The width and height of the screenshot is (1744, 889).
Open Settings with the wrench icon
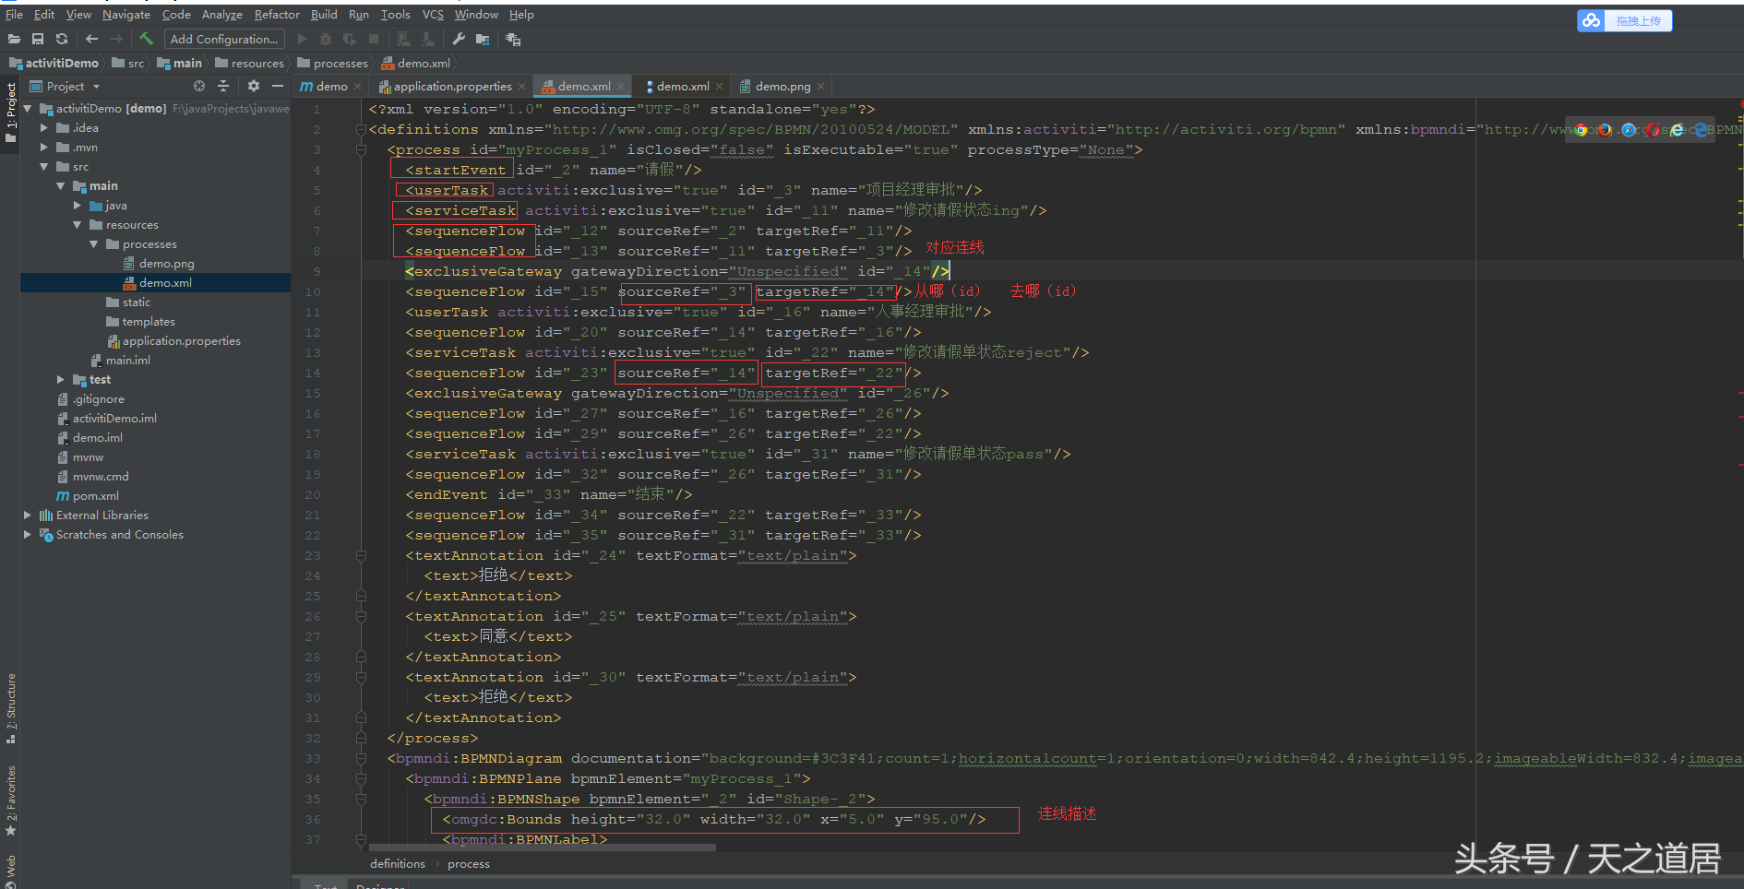coord(459,39)
